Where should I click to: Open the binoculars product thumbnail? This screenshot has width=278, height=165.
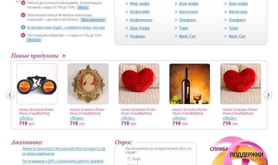pos(37,84)
